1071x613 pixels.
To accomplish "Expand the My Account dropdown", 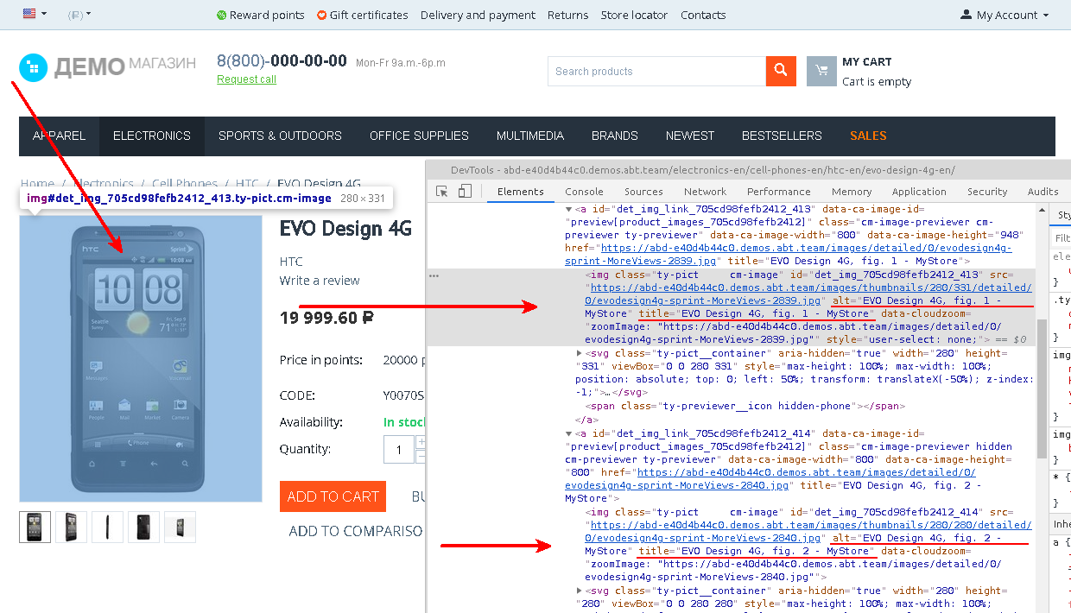I will (1004, 15).
